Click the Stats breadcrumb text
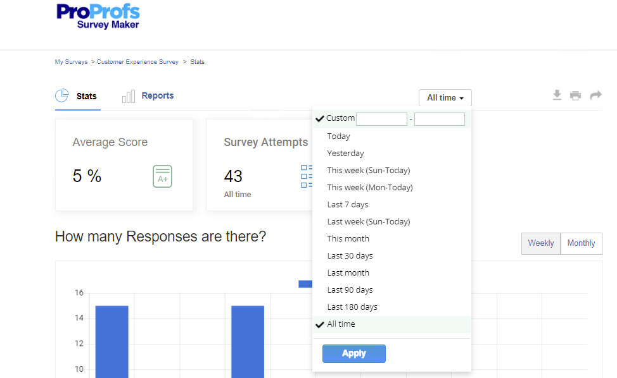 click(x=197, y=62)
